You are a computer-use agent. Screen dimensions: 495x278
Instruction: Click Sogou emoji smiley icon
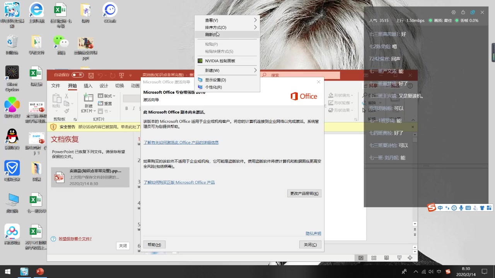tap(454, 208)
